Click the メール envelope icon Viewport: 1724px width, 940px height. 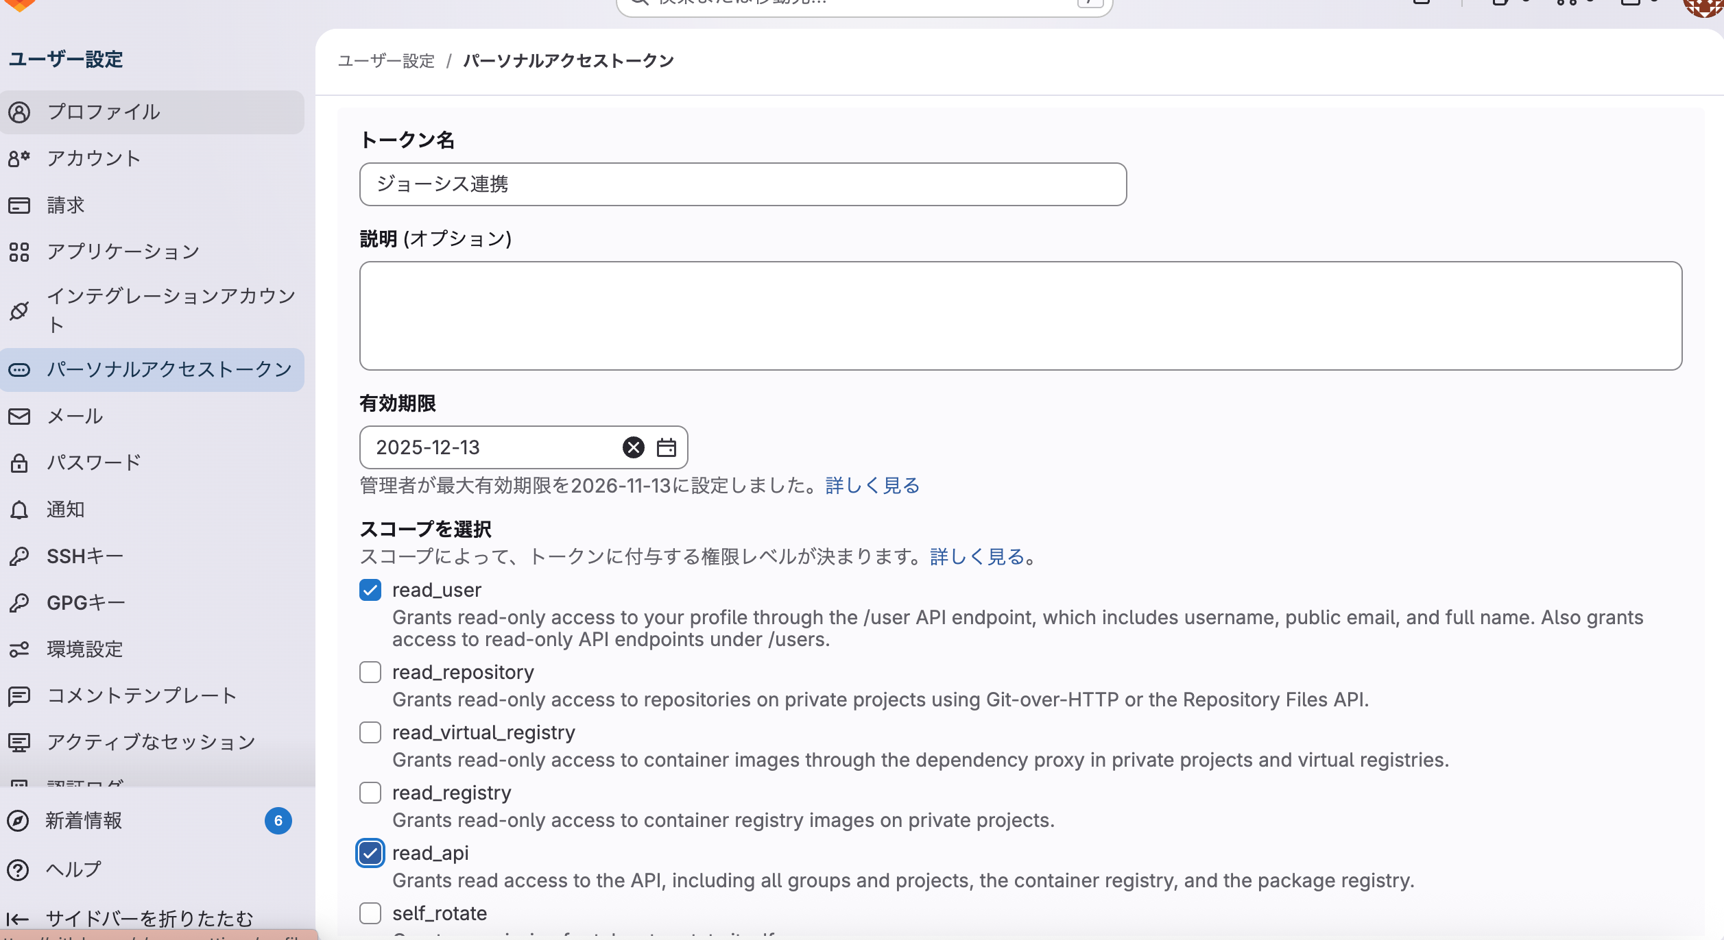point(19,416)
